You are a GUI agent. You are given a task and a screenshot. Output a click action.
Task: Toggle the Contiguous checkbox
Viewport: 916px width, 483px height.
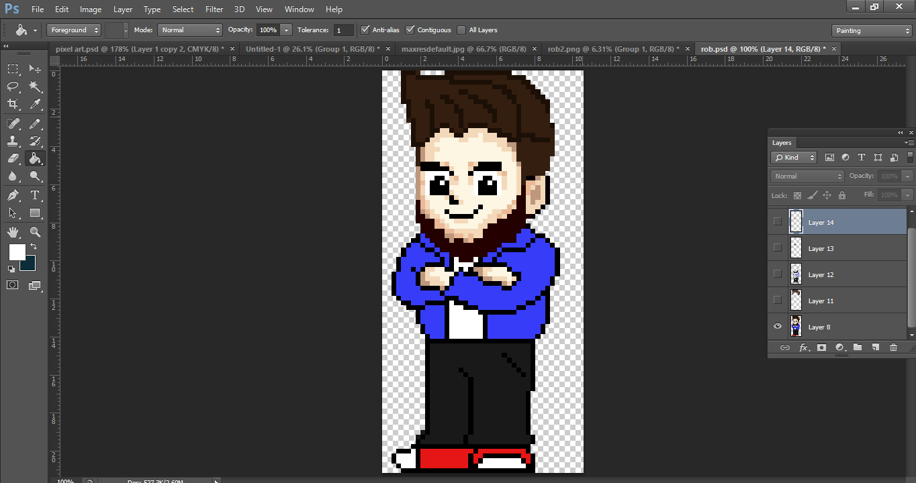pos(410,30)
